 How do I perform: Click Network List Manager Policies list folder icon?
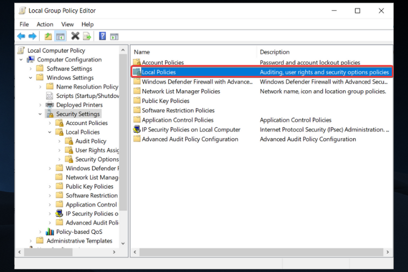click(x=137, y=91)
